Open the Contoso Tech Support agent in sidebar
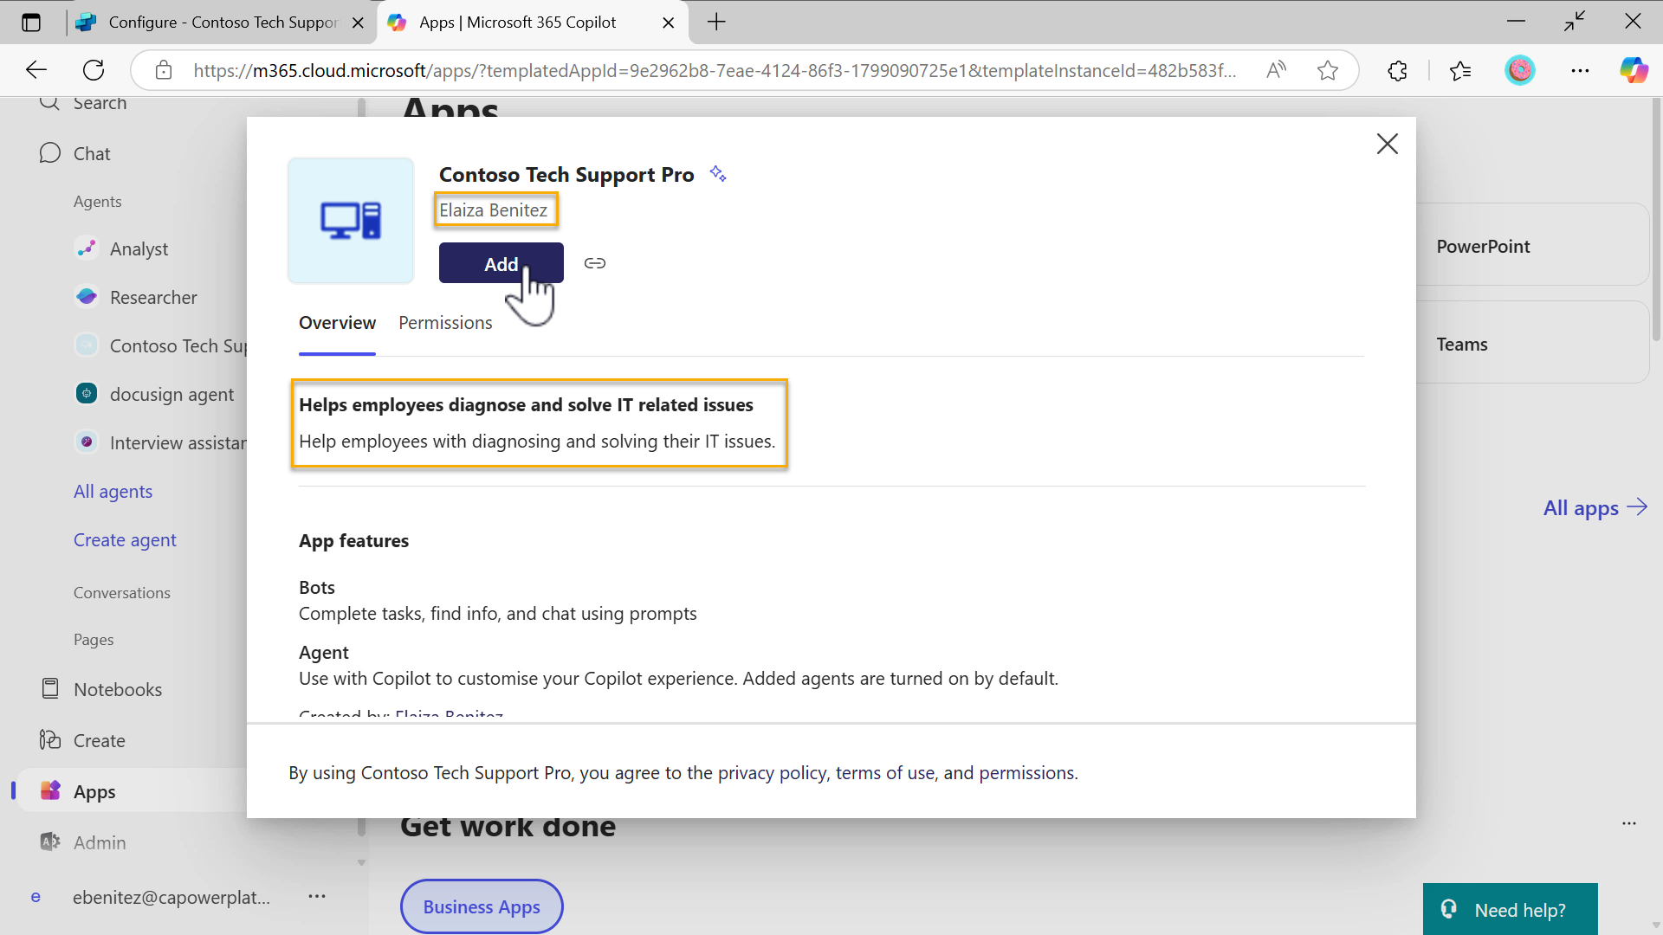Image resolution: width=1663 pixels, height=935 pixels. pyautogui.click(x=160, y=346)
